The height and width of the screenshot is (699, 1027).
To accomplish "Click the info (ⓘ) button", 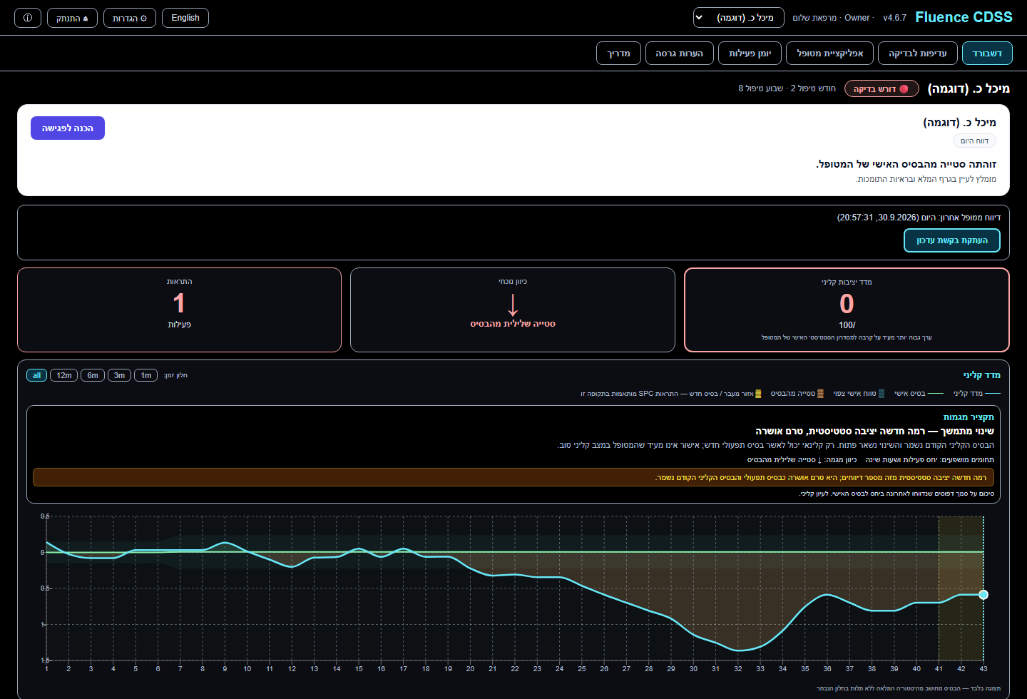I will pyautogui.click(x=28, y=18).
